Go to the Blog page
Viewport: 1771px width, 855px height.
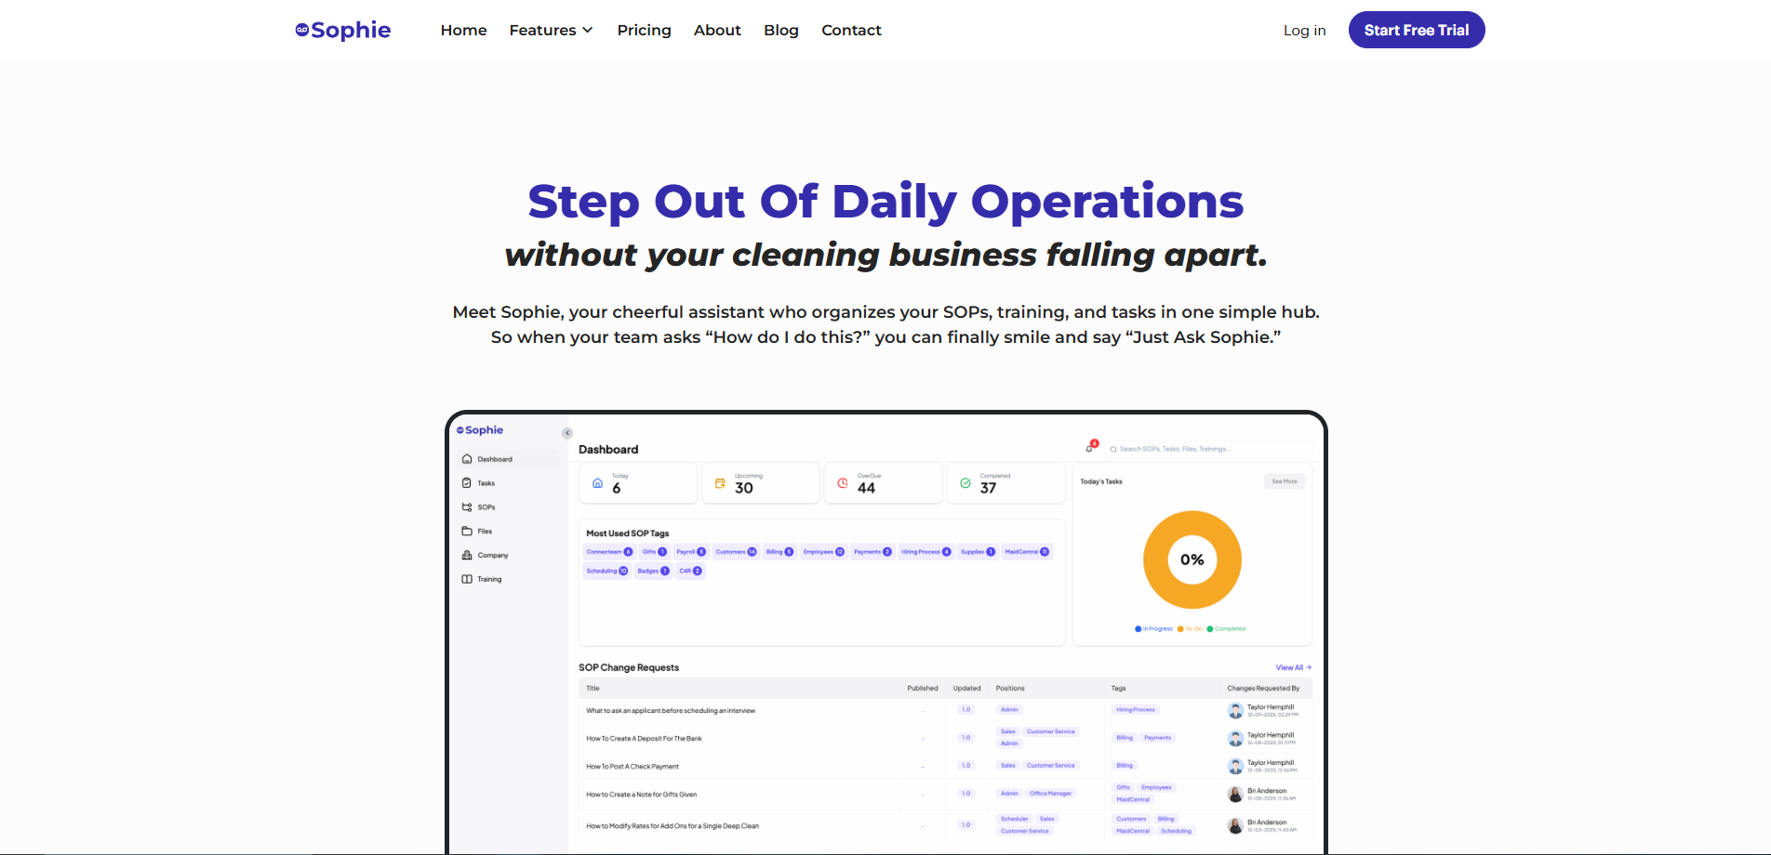coord(780,30)
